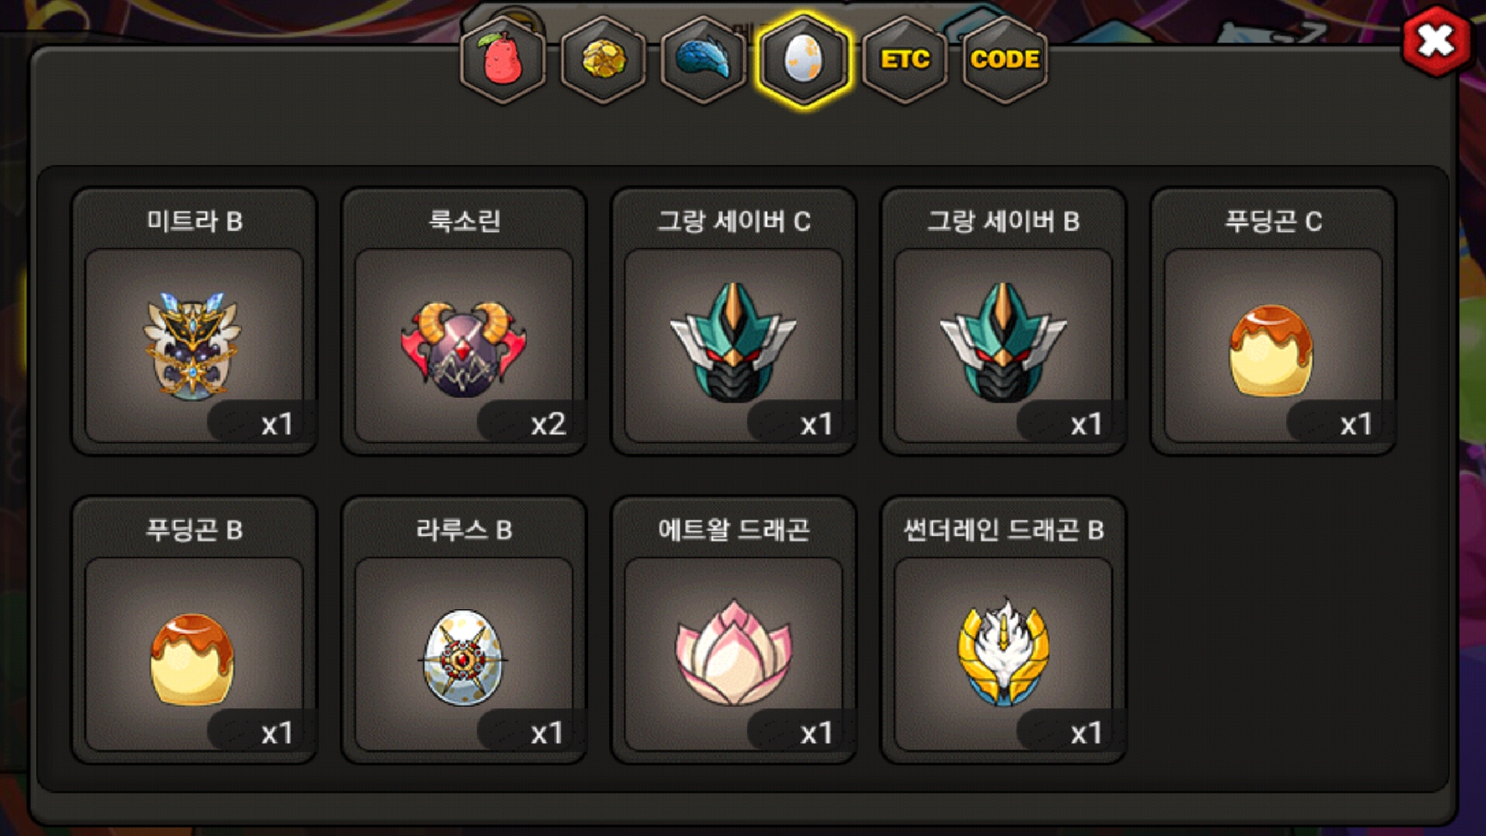Viewport: 1486px width, 836px height.
Task: Pick the 에트왈 드래곤 lotus egg
Action: (734, 654)
